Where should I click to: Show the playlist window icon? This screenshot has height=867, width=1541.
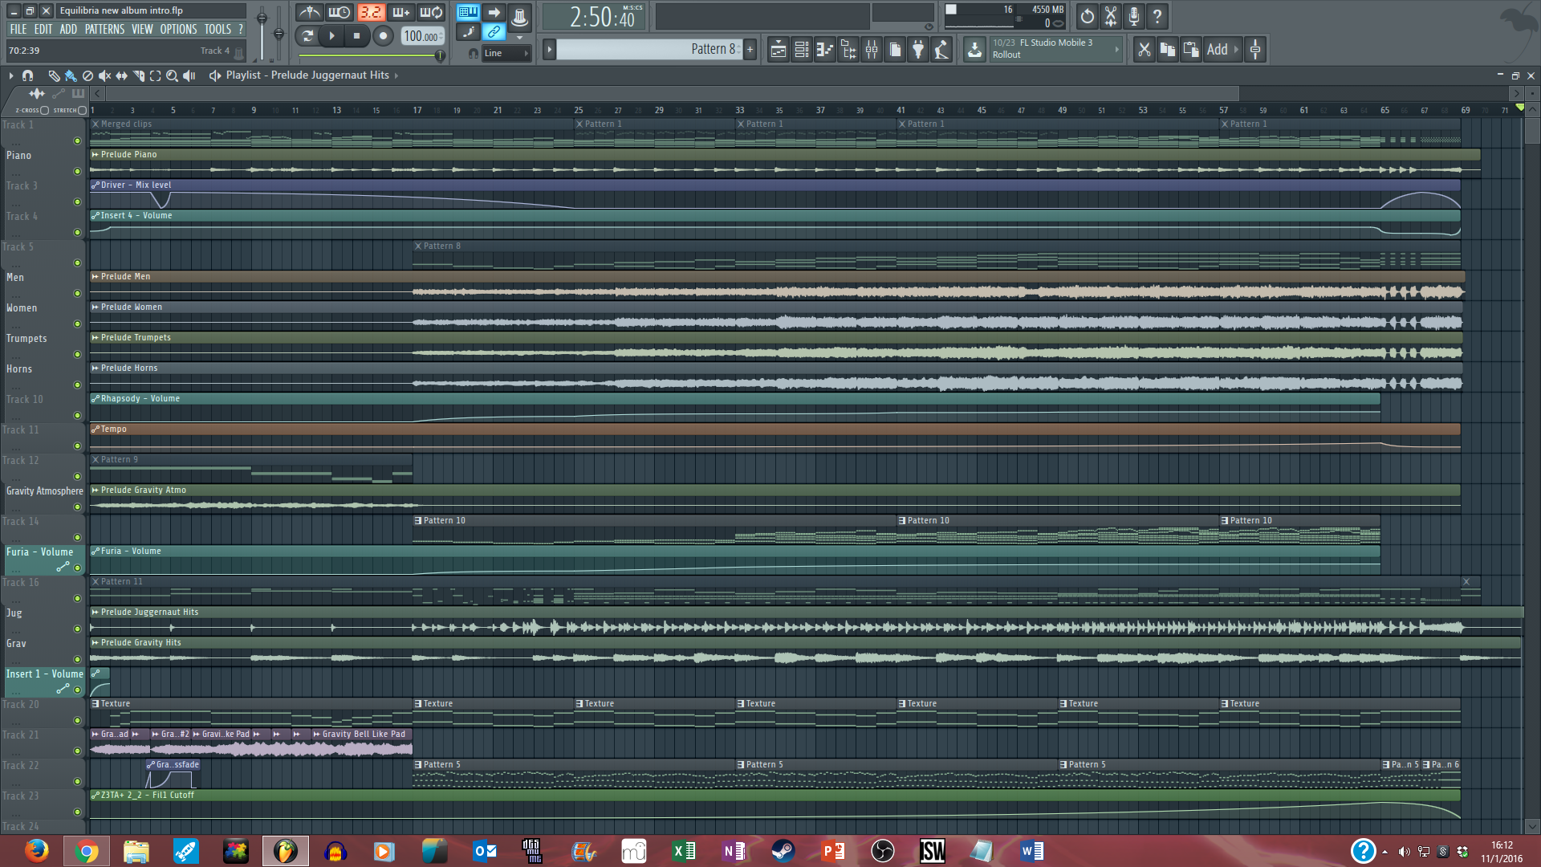pos(778,50)
